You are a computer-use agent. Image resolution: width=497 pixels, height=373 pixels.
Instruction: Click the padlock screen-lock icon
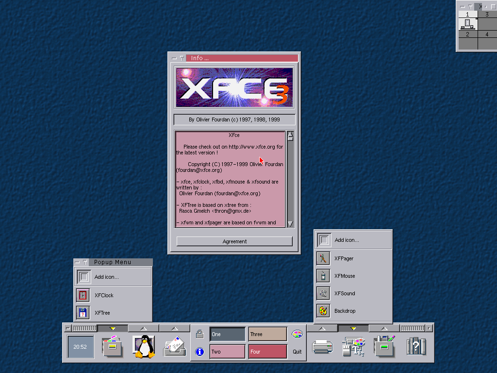[x=199, y=334]
